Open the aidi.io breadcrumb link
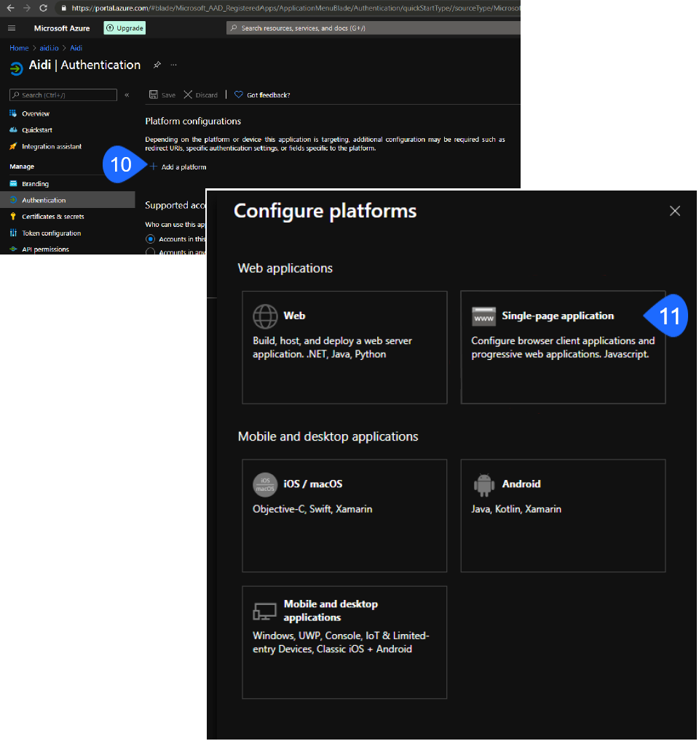 pos(50,48)
